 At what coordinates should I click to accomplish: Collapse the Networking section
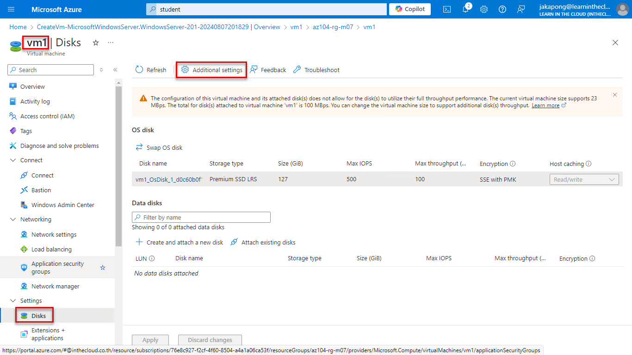(13, 220)
